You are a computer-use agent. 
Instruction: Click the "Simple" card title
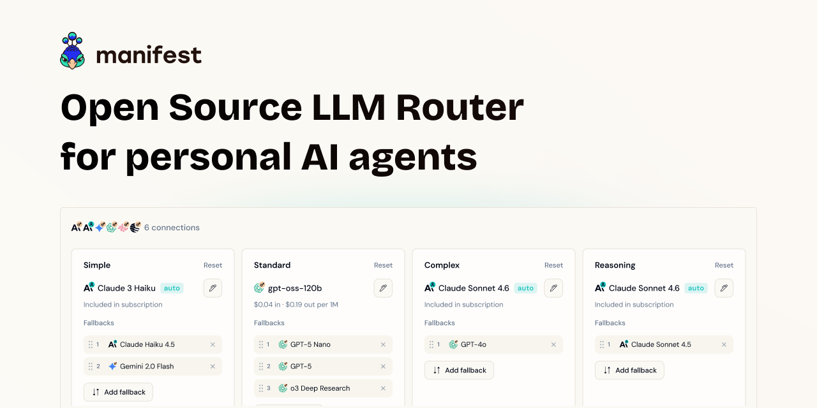click(97, 265)
